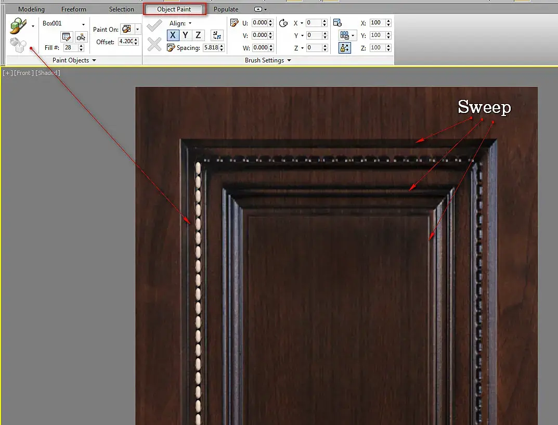This screenshot has height=425, width=558.
Task: Toggle the Y align axis button
Action: 186,35
